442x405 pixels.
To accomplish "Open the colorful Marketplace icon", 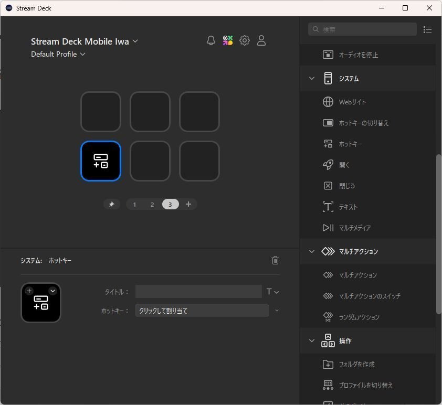I will click(228, 40).
